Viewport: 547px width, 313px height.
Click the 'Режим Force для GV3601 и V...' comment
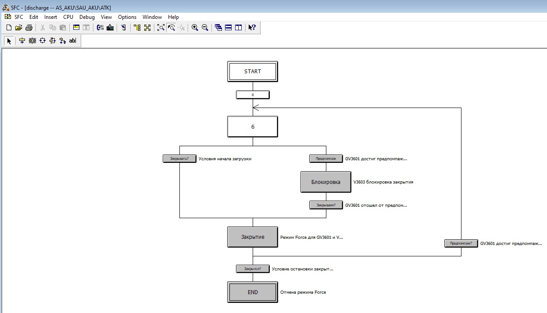311,237
